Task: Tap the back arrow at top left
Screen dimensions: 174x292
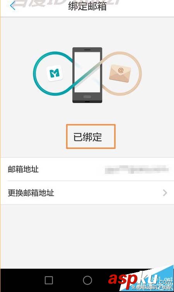Action: pos(13,5)
